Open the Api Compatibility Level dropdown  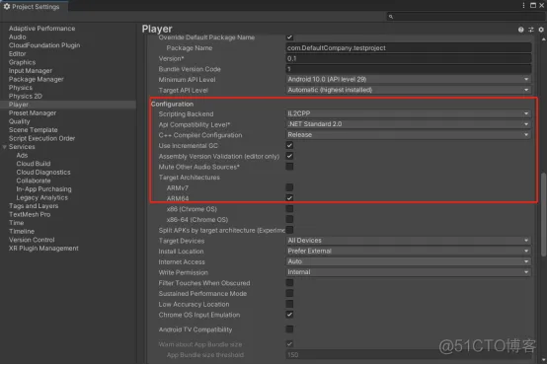(x=409, y=124)
